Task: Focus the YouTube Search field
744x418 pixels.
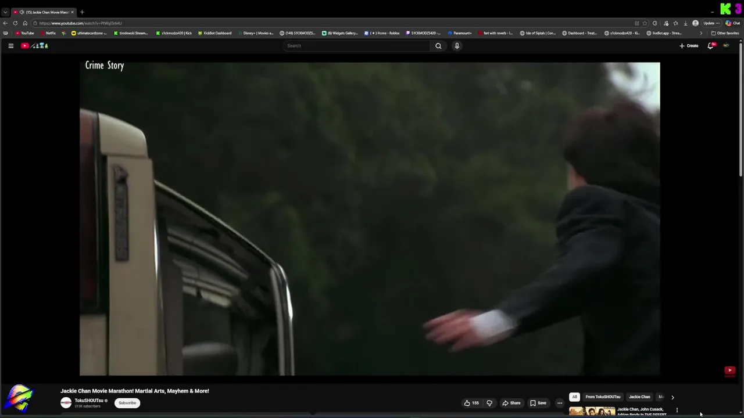Action: (x=357, y=46)
